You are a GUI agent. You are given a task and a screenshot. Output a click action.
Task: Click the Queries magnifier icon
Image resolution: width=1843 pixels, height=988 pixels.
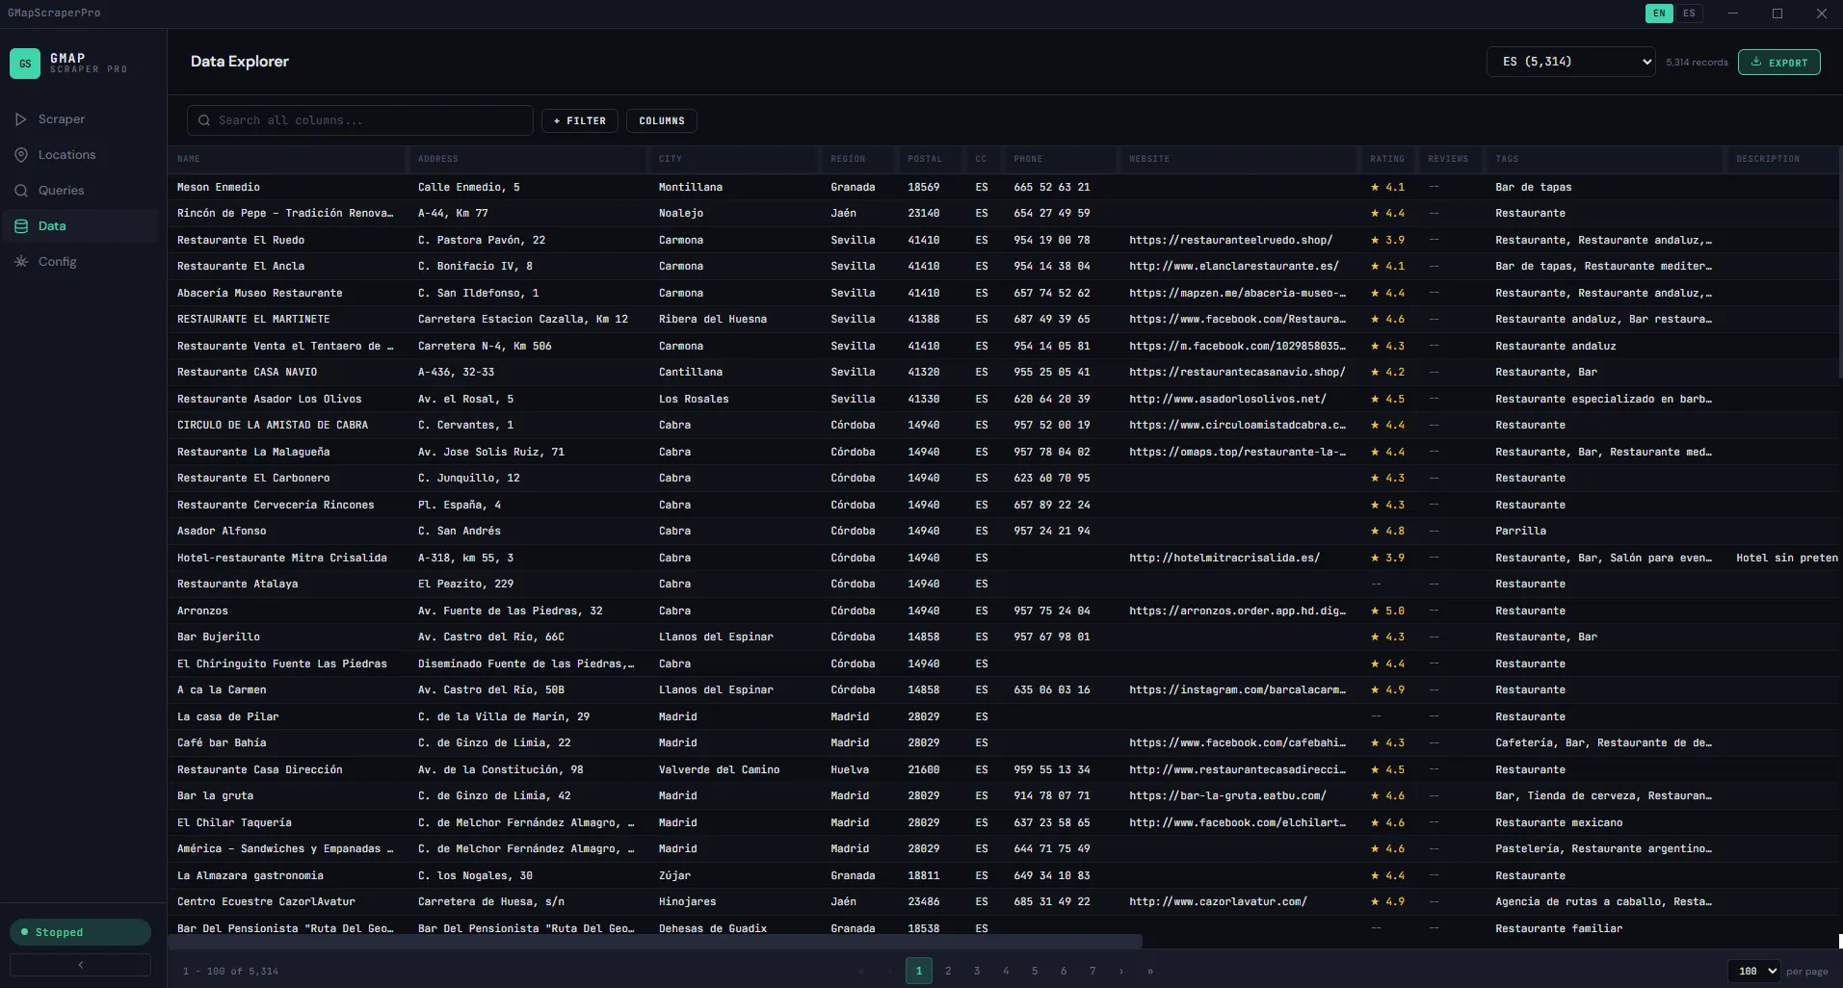(x=21, y=191)
